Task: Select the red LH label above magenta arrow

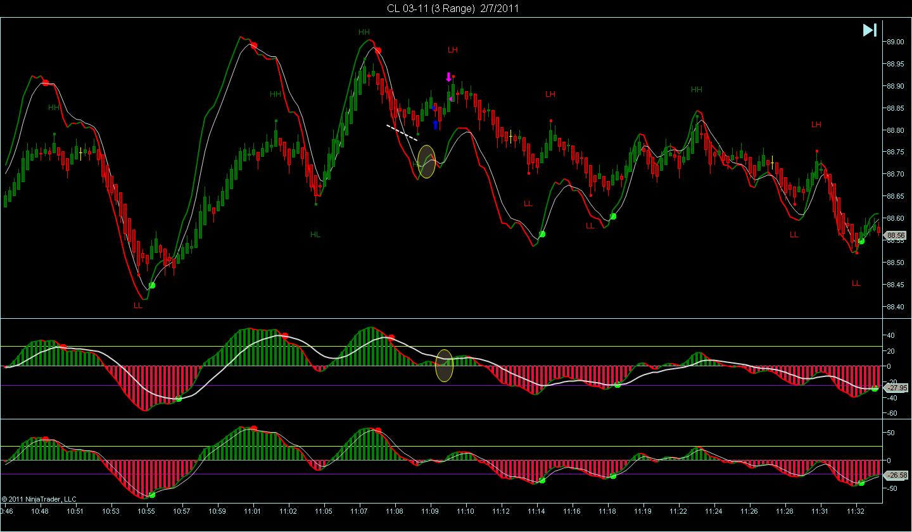Action: (452, 50)
